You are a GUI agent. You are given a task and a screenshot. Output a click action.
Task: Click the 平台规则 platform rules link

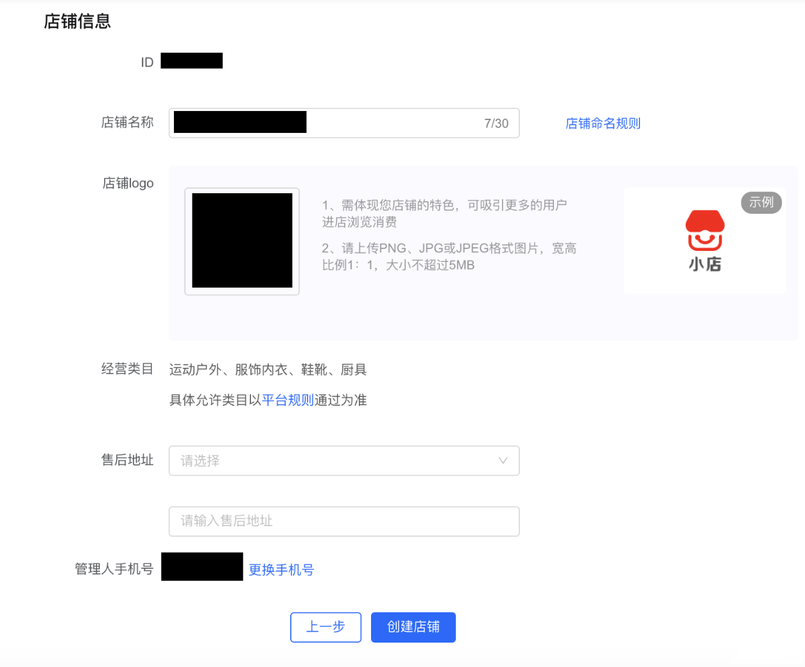[x=288, y=399]
